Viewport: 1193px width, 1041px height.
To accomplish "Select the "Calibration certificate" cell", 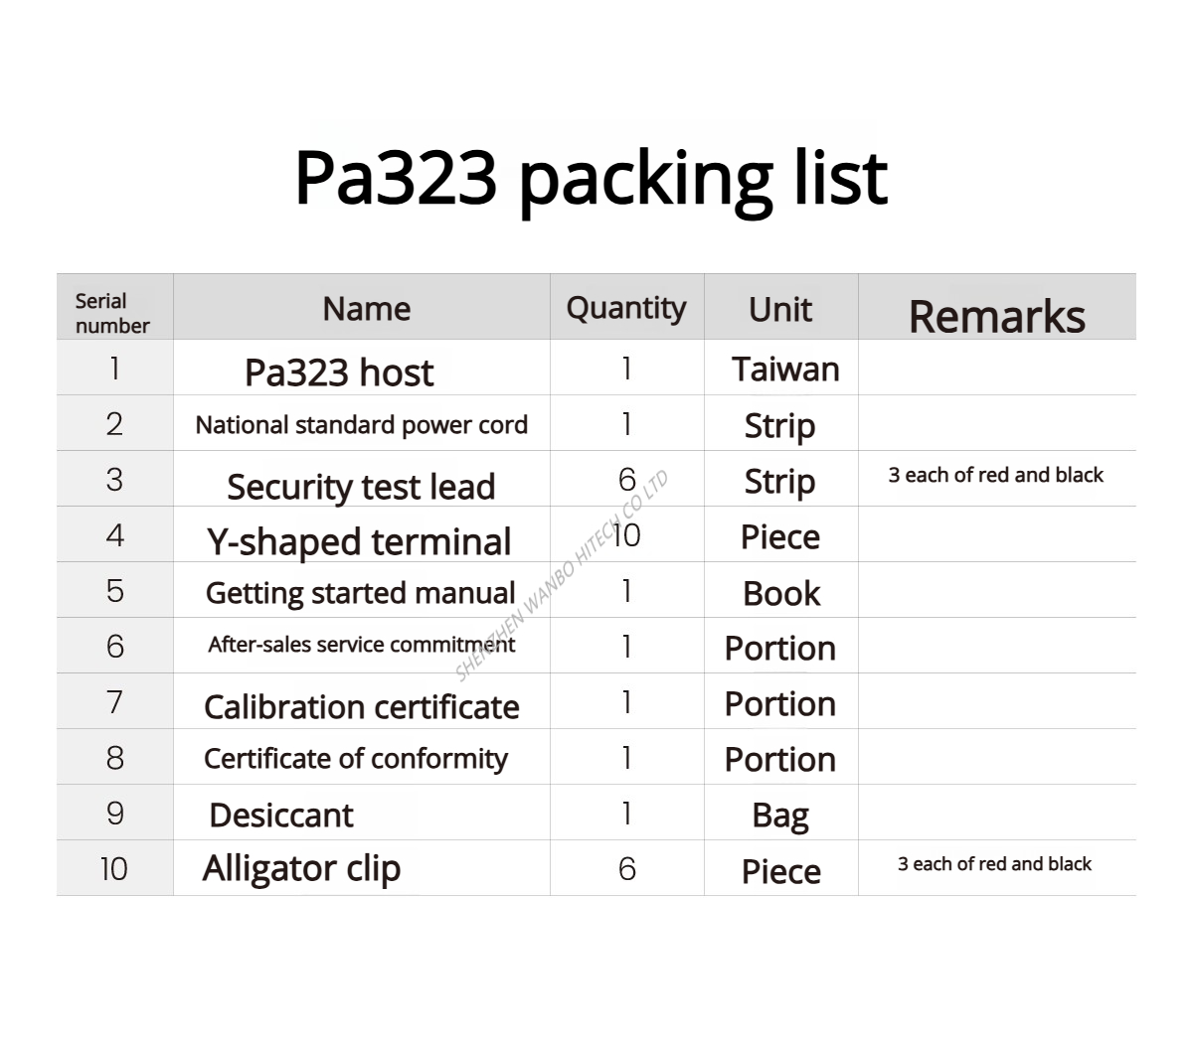I will point(361,706).
